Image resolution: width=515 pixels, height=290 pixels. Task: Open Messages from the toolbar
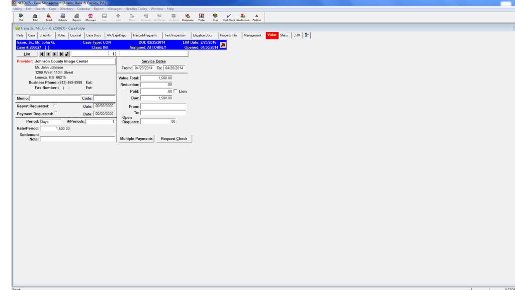[x=91, y=17]
